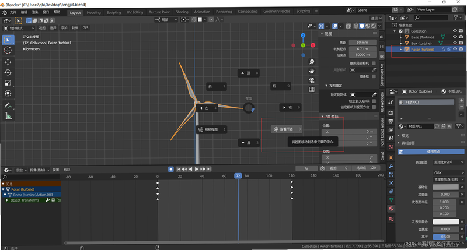This screenshot has height=250, width=467.
Task: Open the Object Data green triangle tab
Action: coord(391,200)
